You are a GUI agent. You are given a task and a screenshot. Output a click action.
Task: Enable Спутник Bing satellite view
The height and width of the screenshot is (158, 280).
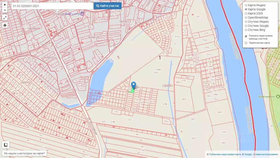(246, 30)
